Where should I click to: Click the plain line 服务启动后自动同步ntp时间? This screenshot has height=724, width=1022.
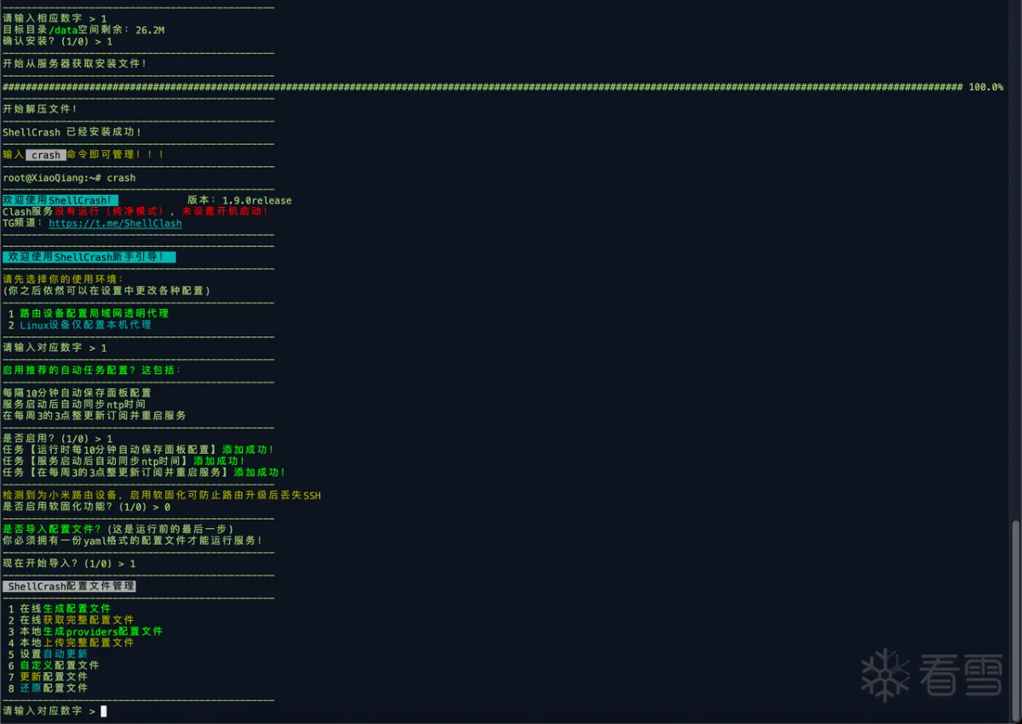(74, 405)
